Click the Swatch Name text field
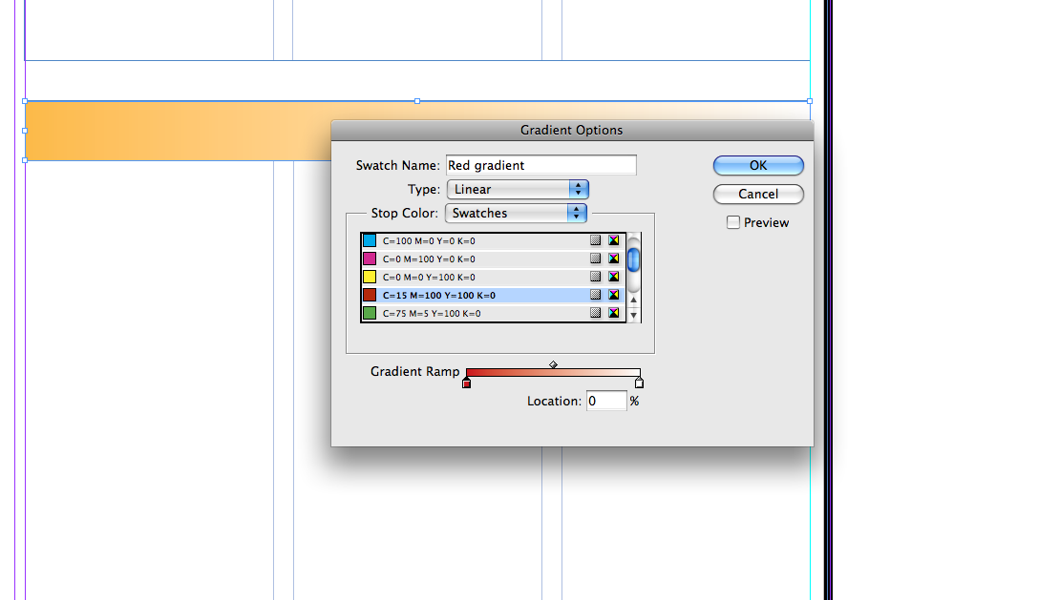The width and height of the screenshot is (1038, 600). coord(540,165)
